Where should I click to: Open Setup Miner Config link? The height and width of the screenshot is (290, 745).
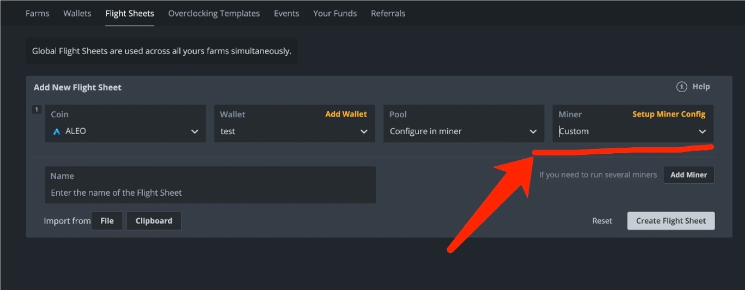click(669, 114)
